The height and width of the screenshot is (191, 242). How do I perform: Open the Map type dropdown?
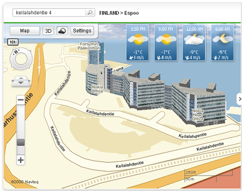pos(25,31)
